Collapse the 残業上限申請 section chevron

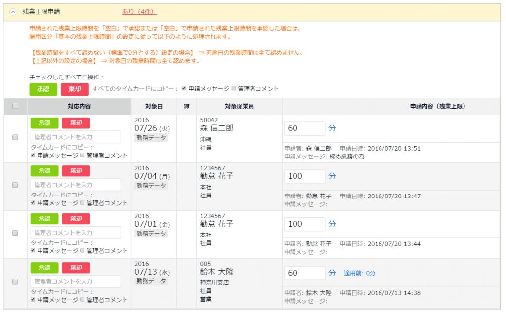coord(13,11)
